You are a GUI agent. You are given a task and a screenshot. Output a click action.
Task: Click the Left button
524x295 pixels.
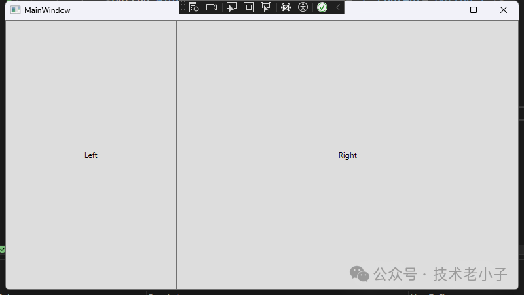pos(90,155)
